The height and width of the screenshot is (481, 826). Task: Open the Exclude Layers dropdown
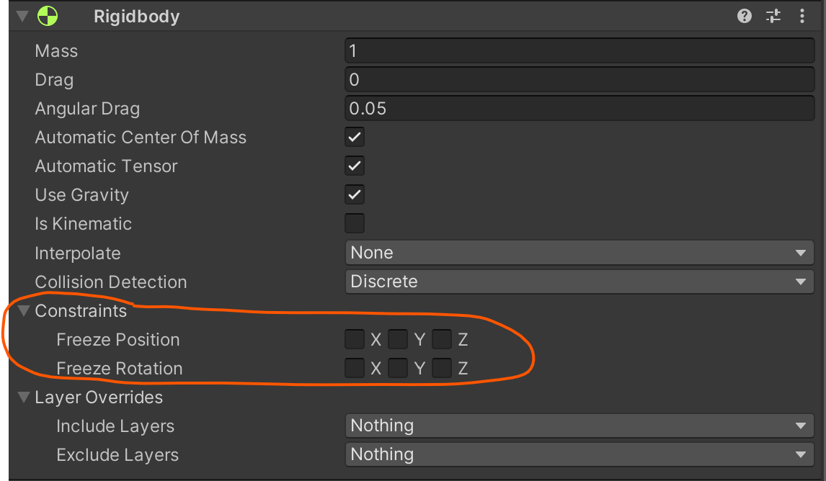[x=579, y=454]
